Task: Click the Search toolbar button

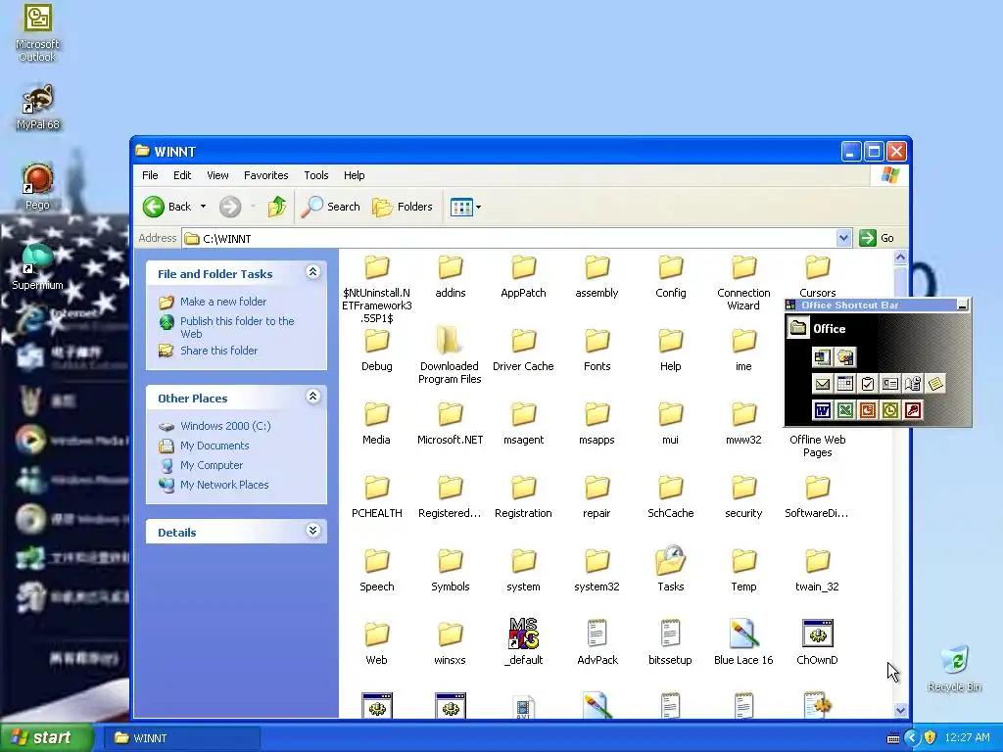Action: point(331,207)
